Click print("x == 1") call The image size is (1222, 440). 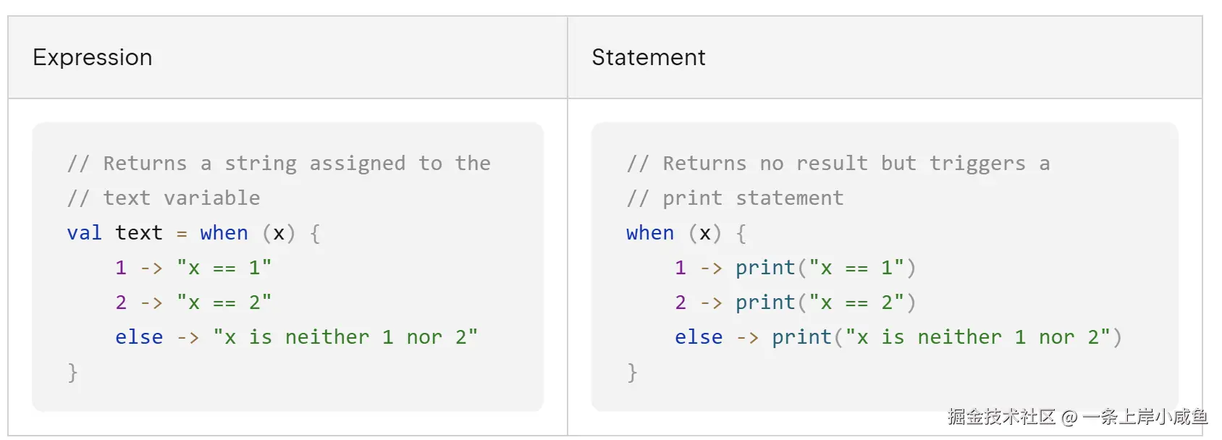pyautogui.click(x=825, y=268)
